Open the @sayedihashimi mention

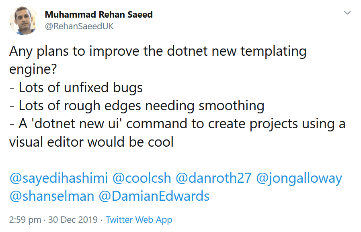pyautogui.click(x=58, y=178)
